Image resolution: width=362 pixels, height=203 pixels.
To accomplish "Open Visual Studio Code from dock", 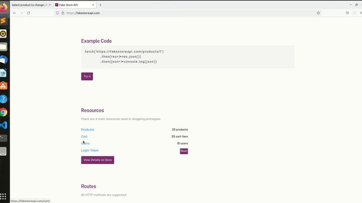I will coord(3,125).
